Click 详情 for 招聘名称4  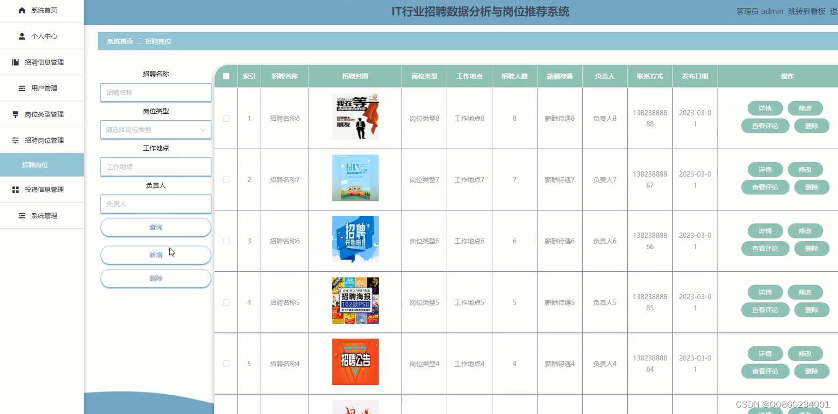click(765, 353)
